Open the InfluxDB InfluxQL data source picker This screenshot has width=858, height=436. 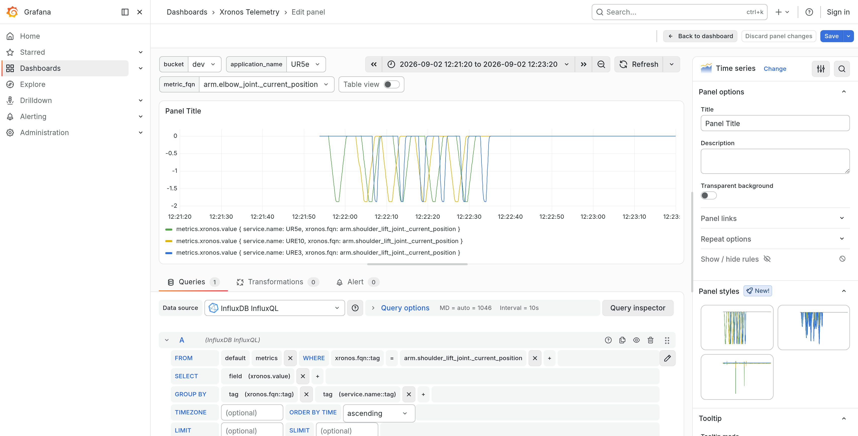275,308
